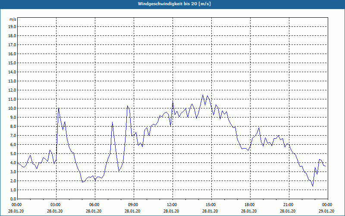Click the '28.01.20' date under 06:00
This screenshot has width=345, height=216.
(94, 211)
